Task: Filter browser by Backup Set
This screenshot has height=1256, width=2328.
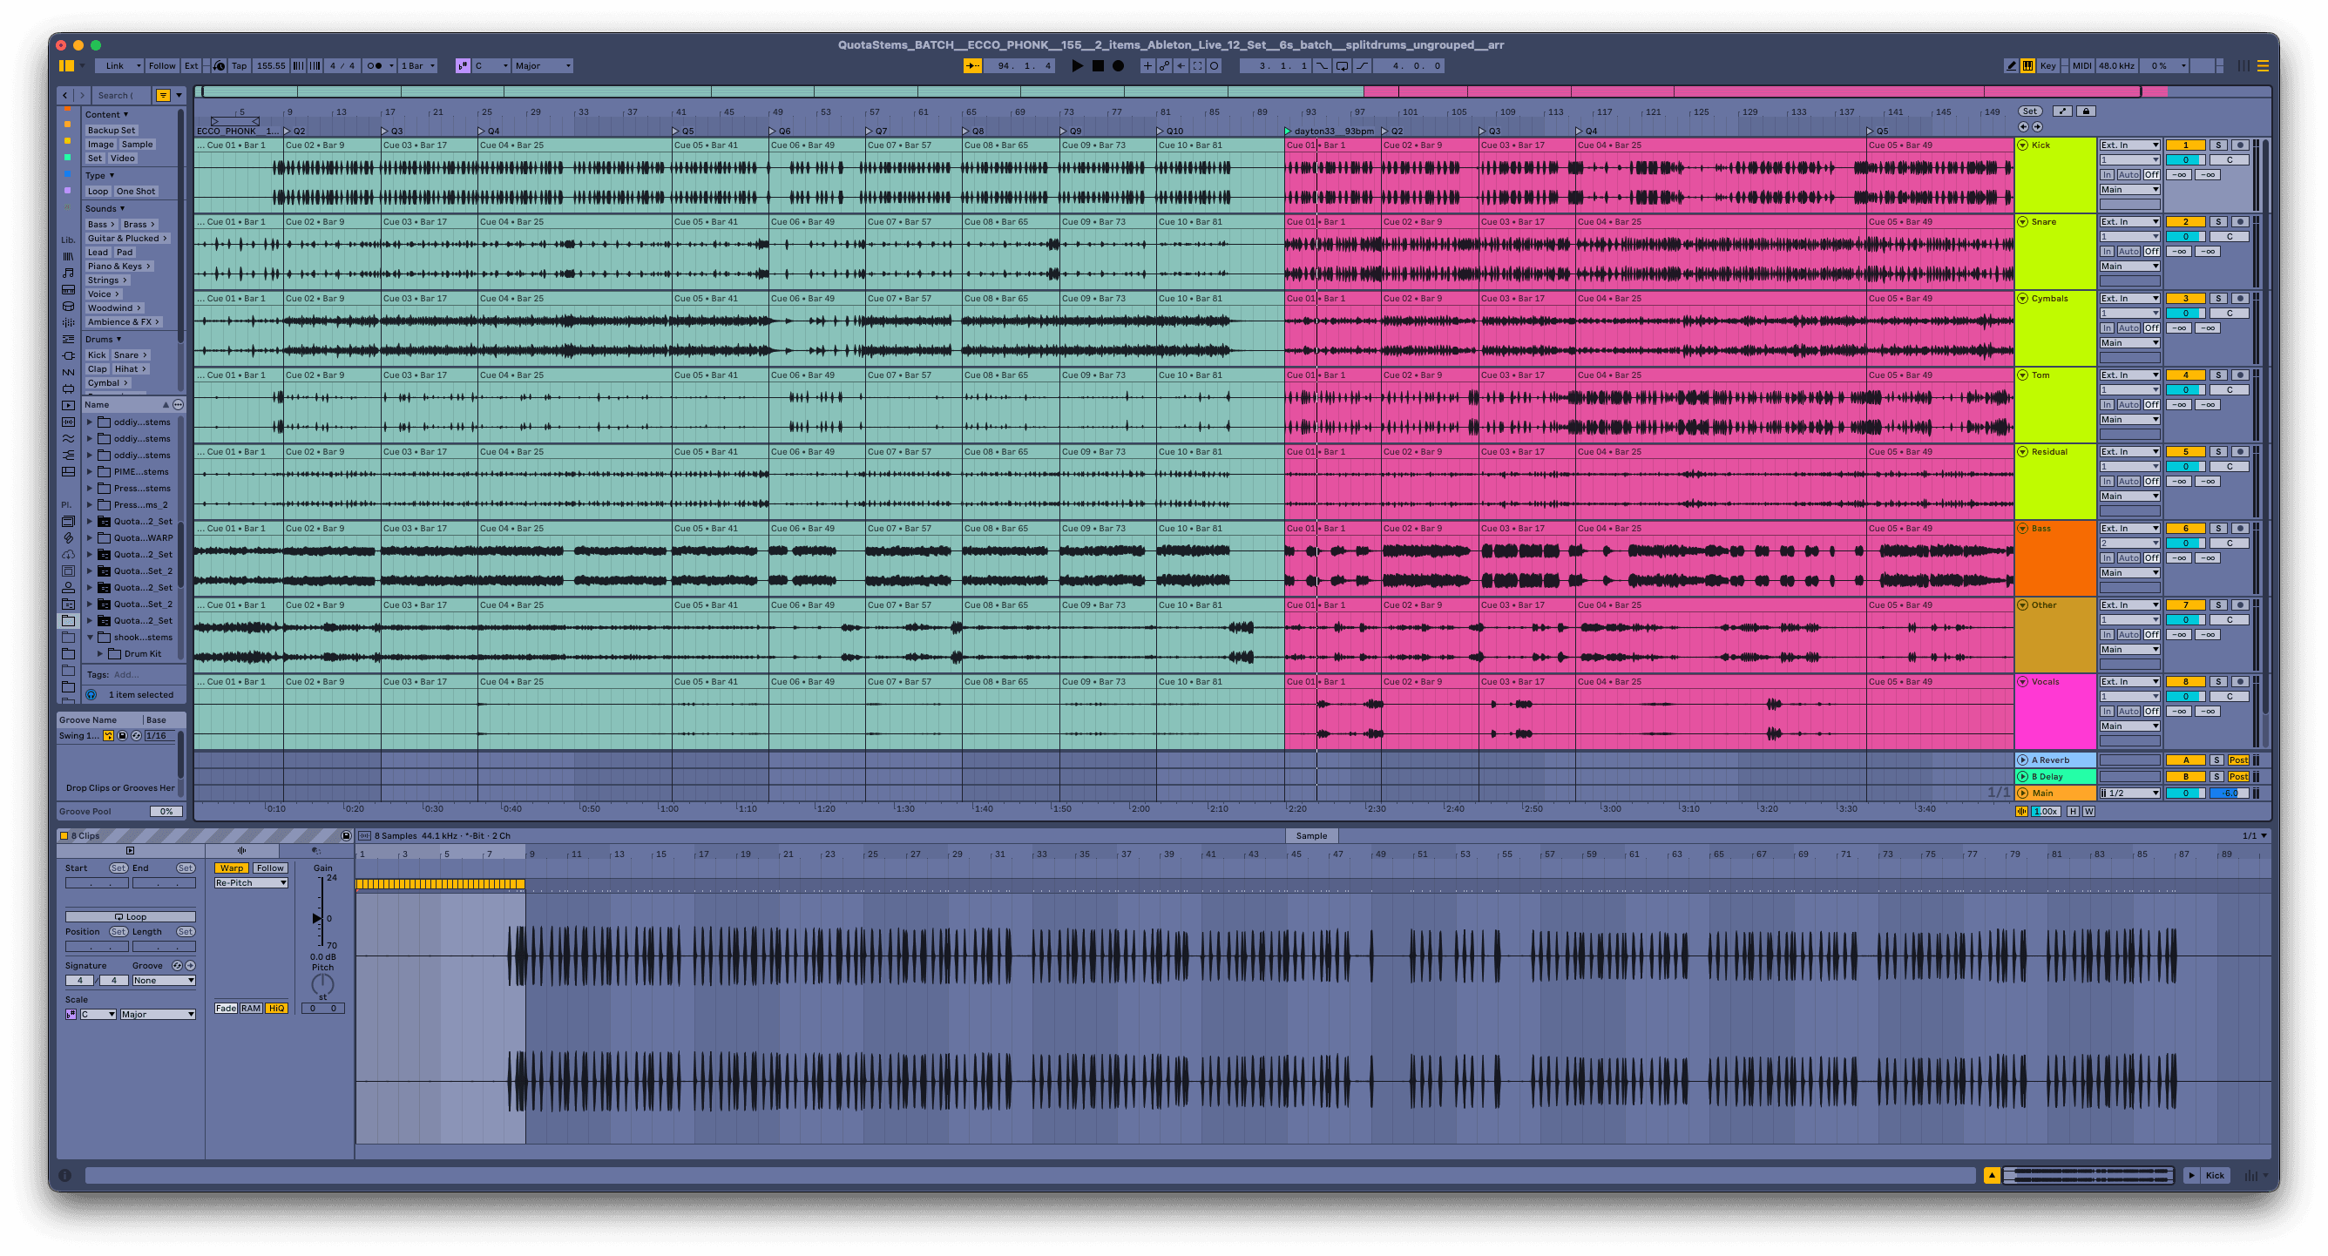Action: pyautogui.click(x=112, y=130)
